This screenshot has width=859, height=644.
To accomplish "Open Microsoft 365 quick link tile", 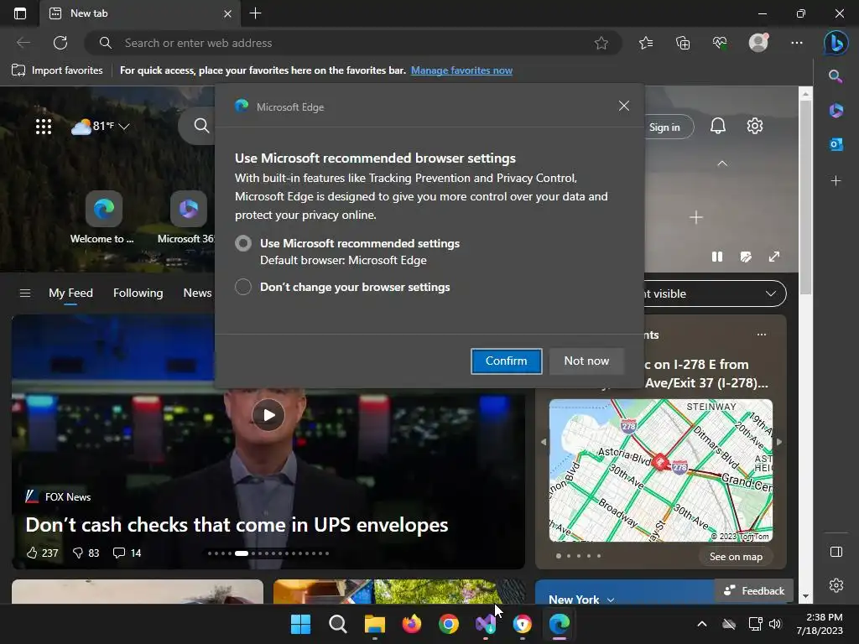I will pos(186,217).
